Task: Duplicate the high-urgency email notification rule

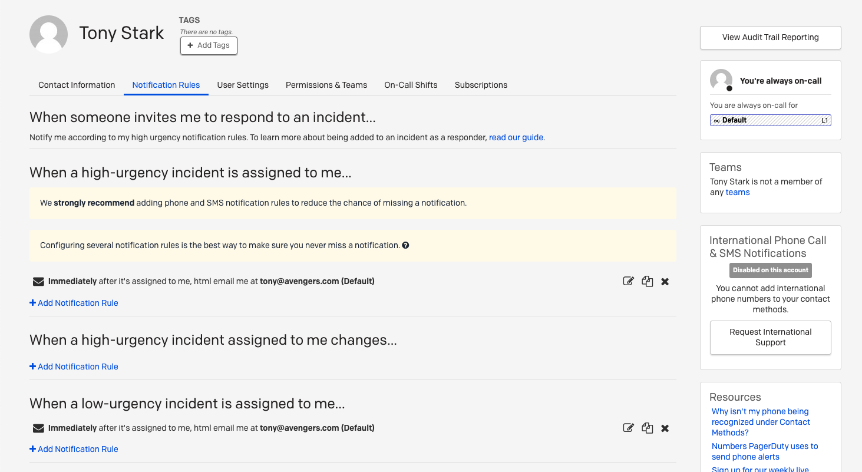Action: pos(647,281)
